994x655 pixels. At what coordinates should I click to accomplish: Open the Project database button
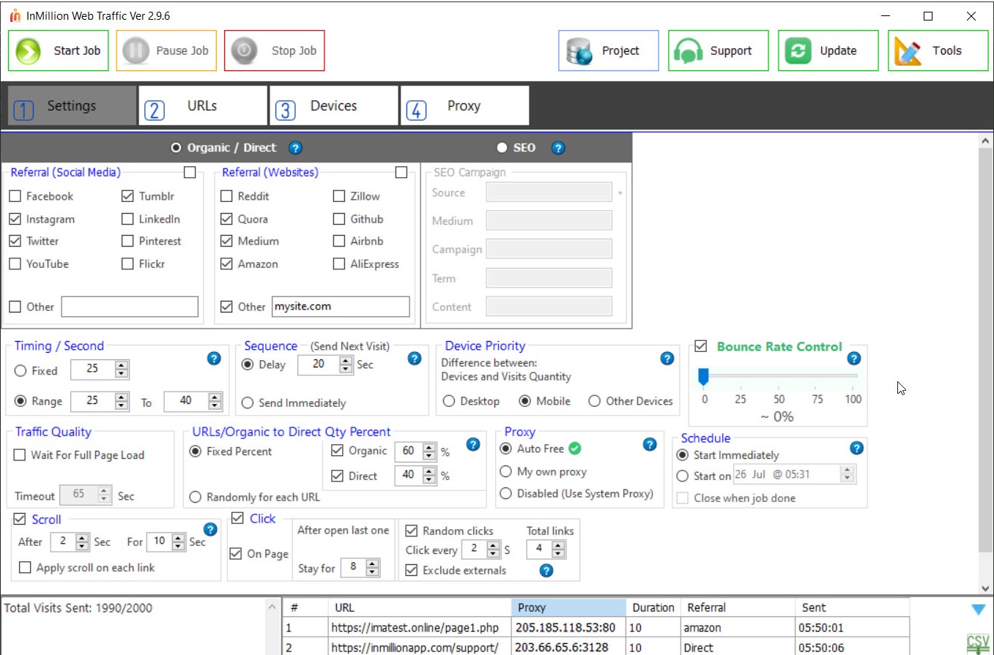pyautogui.click(x=609, y=50)
